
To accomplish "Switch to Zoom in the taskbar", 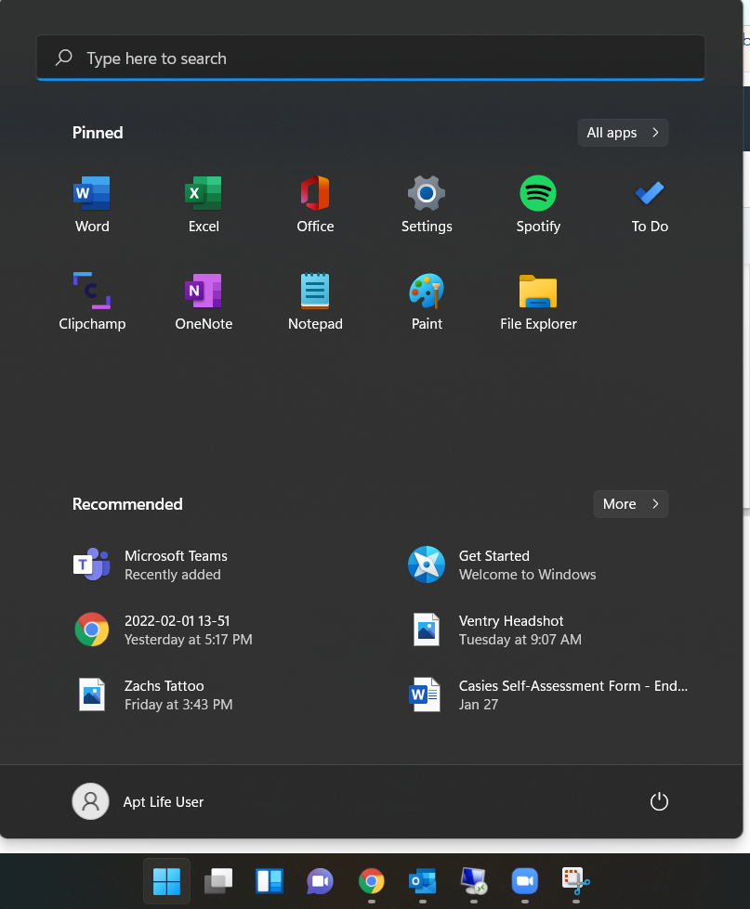I will click(524, 881).
